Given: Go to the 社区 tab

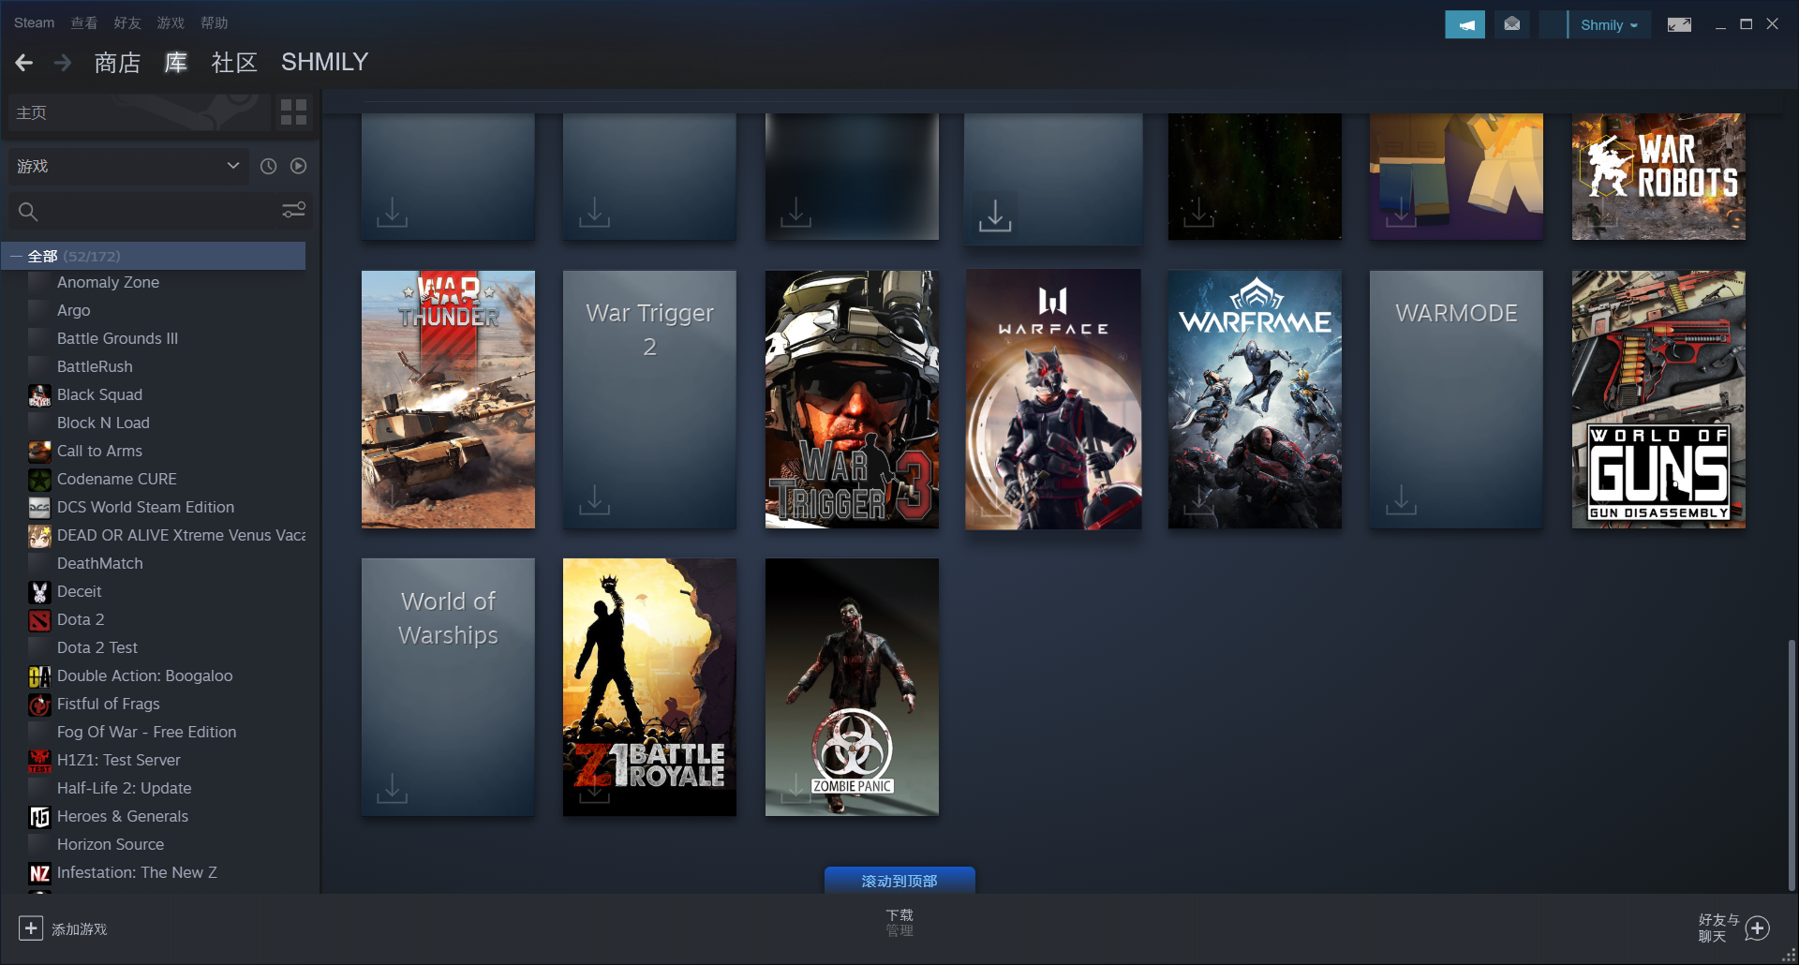Looking at the screenshot, I should click(234, 63).
